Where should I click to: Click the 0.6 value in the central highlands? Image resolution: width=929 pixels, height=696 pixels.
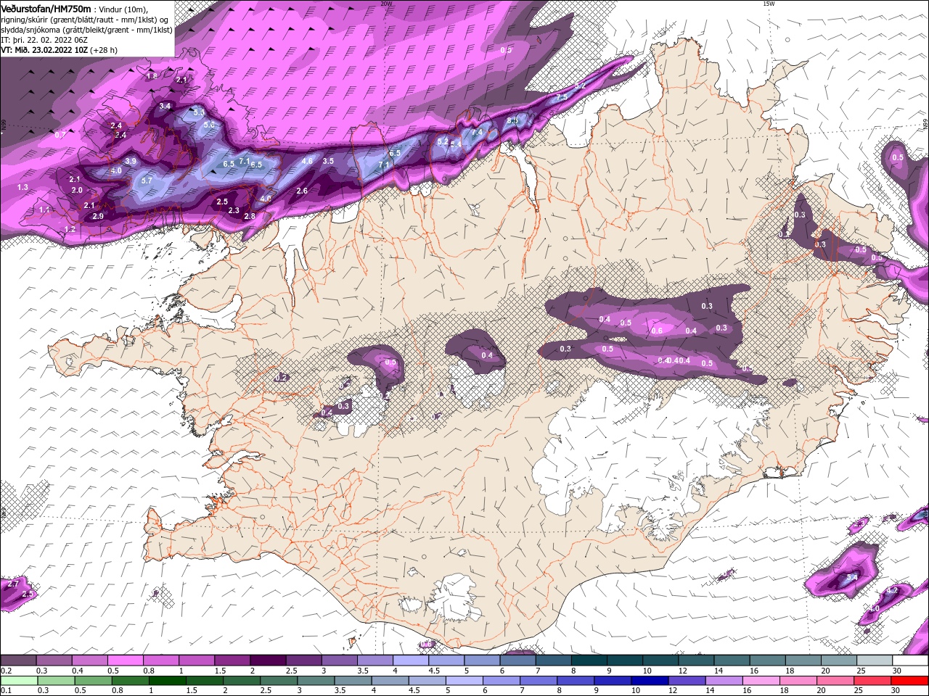[657, 331]
